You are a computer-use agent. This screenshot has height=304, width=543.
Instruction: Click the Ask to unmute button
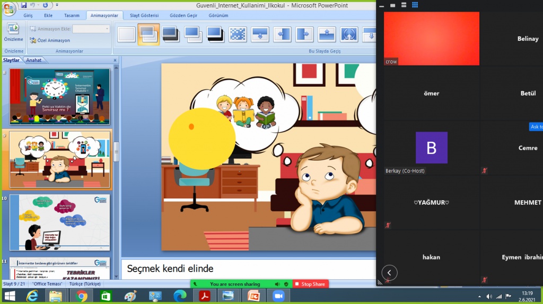coord(536,127)
